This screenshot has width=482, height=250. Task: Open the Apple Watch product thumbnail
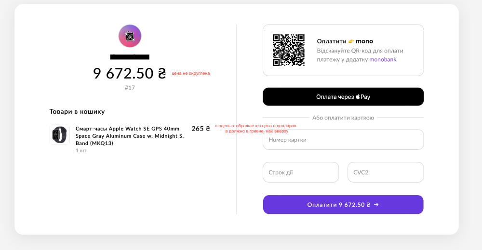[60, 135]
